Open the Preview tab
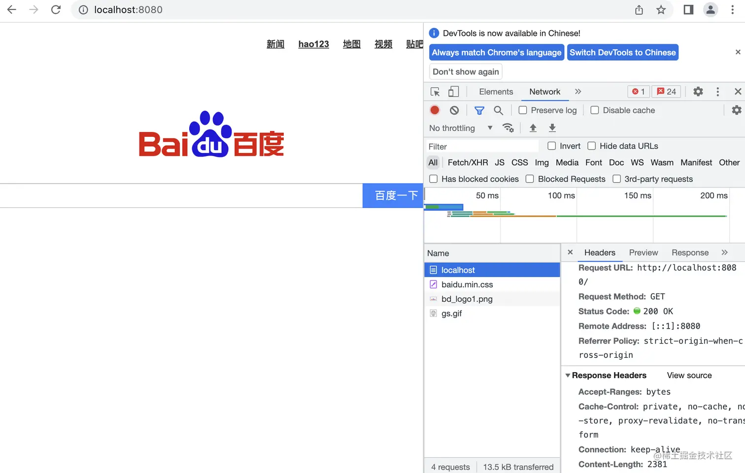The height and width of the screenshot is (473, 745). (643, 252)
